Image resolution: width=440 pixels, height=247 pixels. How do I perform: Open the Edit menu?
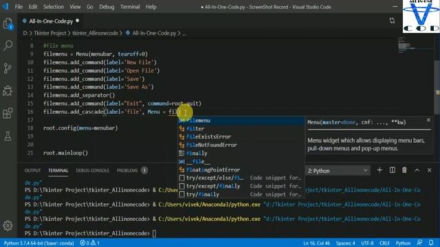tap(33, 7)
